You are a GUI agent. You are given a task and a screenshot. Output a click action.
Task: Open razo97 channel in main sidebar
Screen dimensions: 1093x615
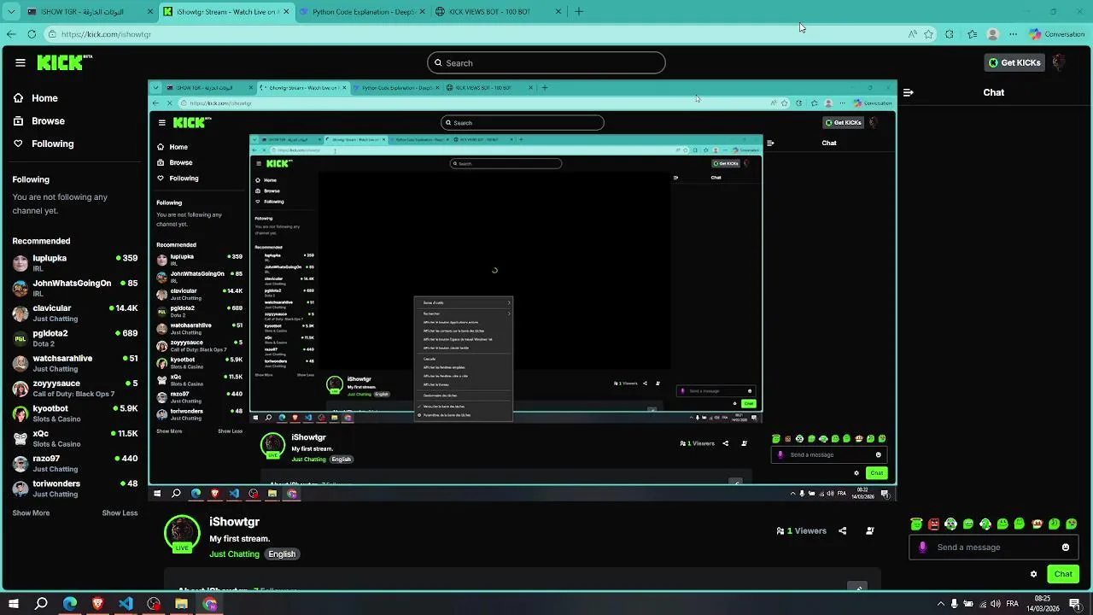[75, 464]
